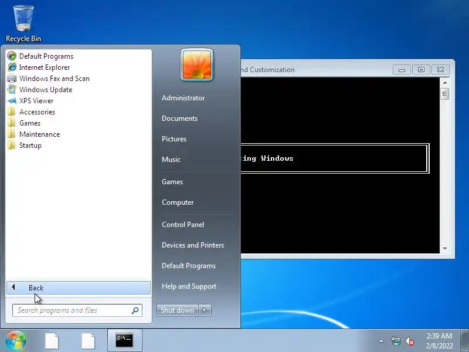Minimize the Customization console window
Screen dimensions: 469x352
click(402, 70)
